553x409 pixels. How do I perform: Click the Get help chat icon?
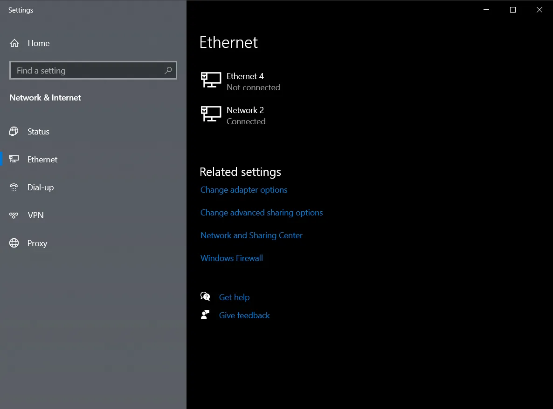pyautogui.click(x=205, y=297)
